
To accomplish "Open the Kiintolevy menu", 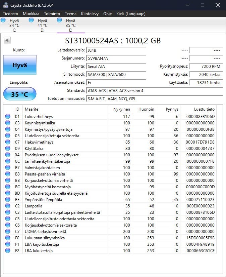I will (90, 14).
